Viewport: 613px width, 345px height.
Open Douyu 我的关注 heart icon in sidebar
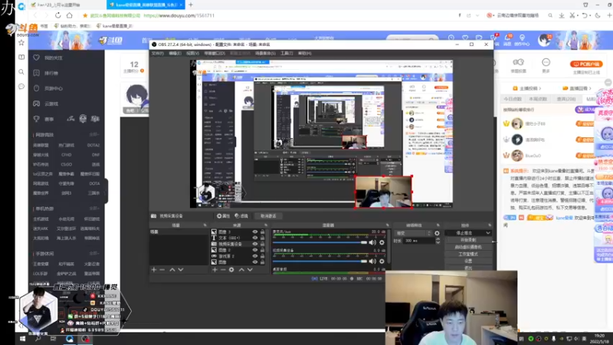click(36, 58)
